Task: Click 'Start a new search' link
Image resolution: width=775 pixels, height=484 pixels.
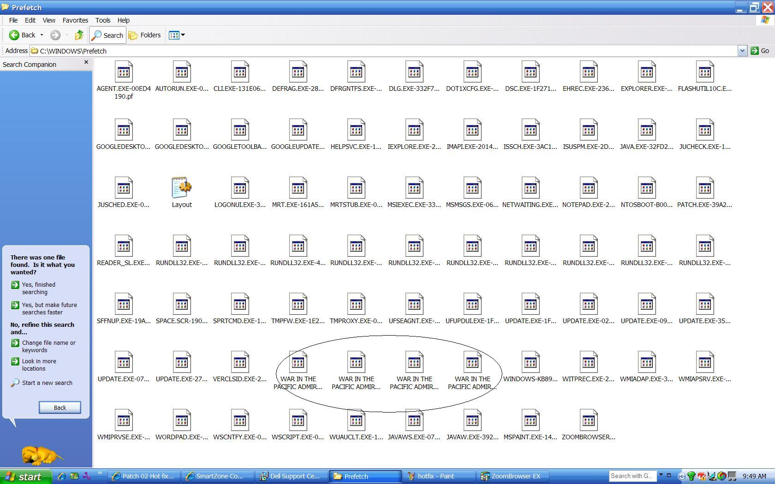Action: click(42, 383)
